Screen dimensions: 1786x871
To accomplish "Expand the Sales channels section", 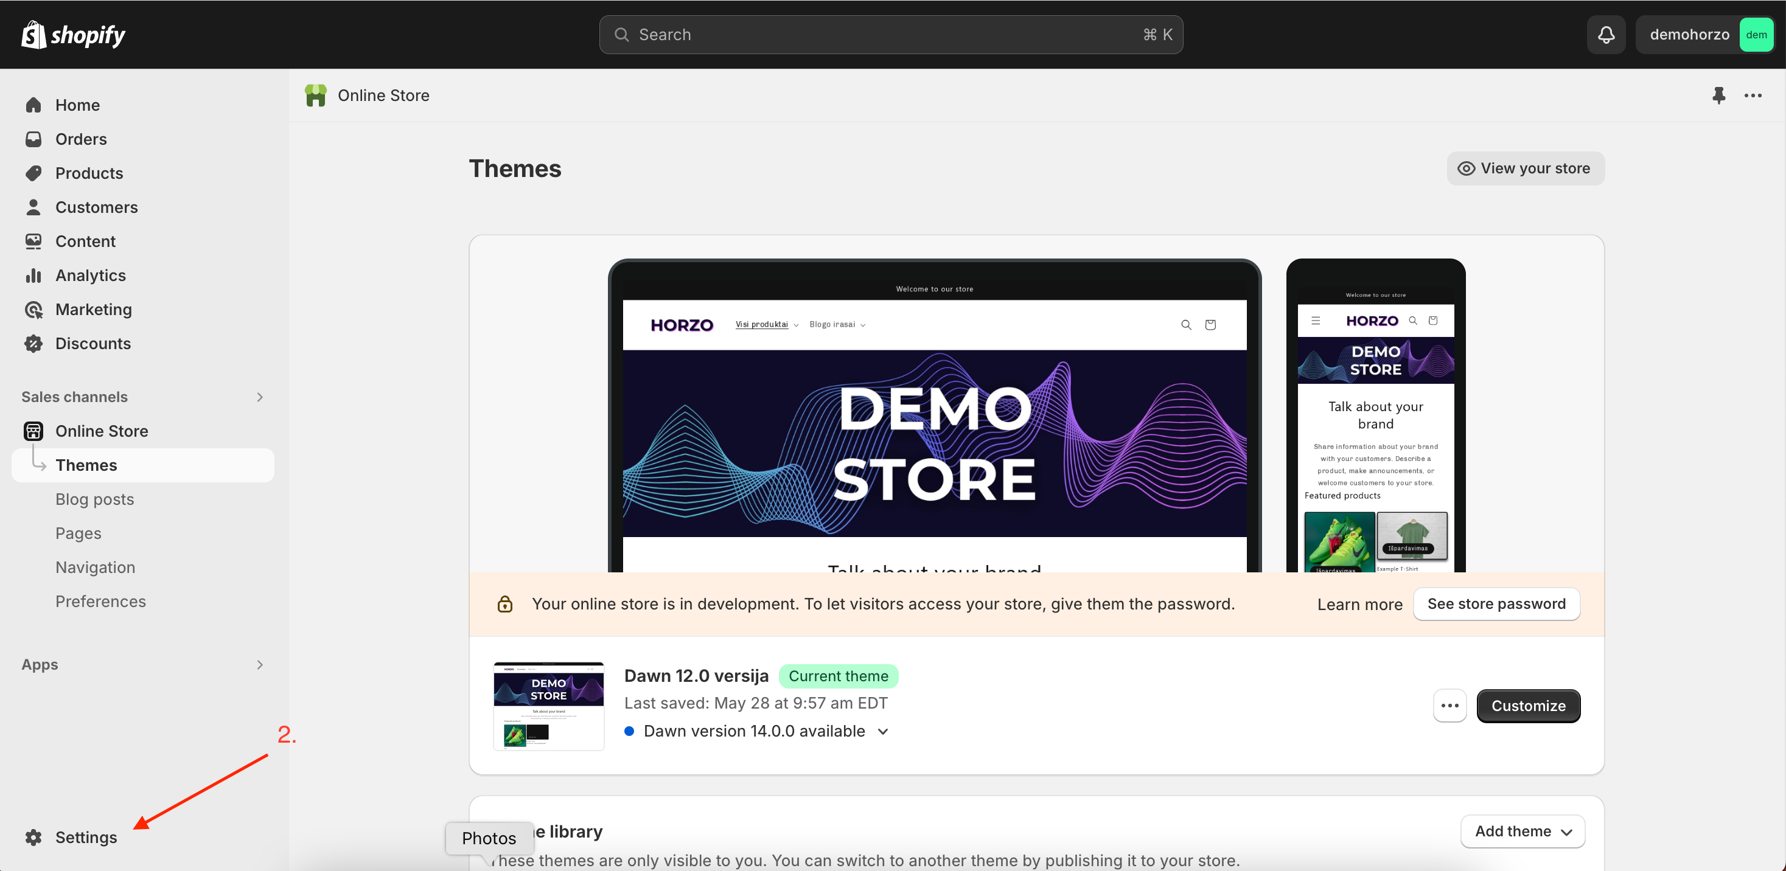I will (x=260, y=397).
